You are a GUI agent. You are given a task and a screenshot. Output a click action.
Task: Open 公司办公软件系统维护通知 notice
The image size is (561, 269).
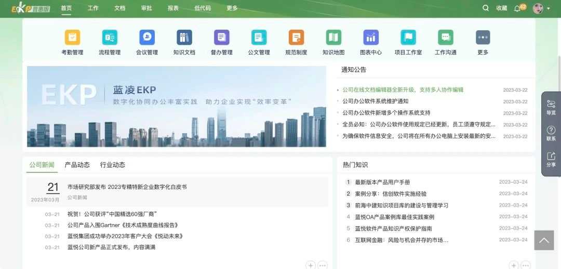tap(376, 101)
